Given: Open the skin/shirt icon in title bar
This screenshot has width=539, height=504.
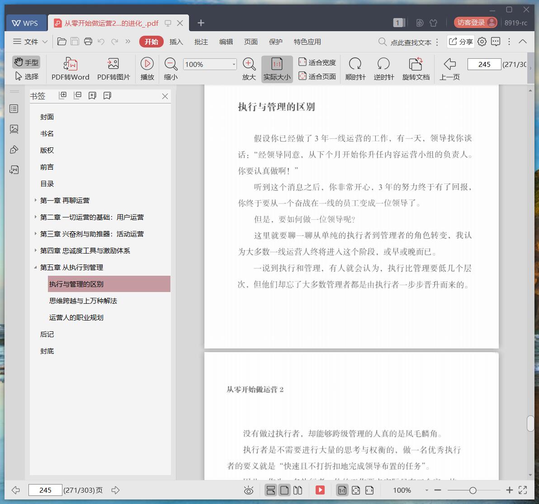Looking at the screenshot, I should click(x=434, y=23).
